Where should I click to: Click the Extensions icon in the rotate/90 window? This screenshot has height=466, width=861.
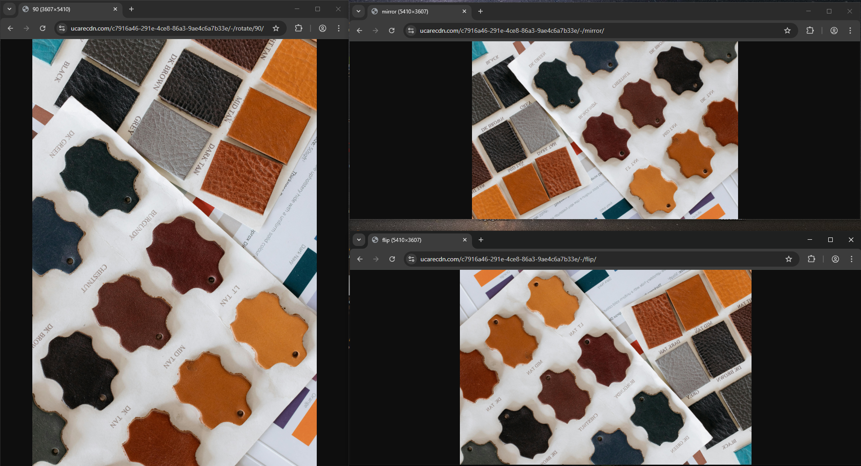[298, 28]
